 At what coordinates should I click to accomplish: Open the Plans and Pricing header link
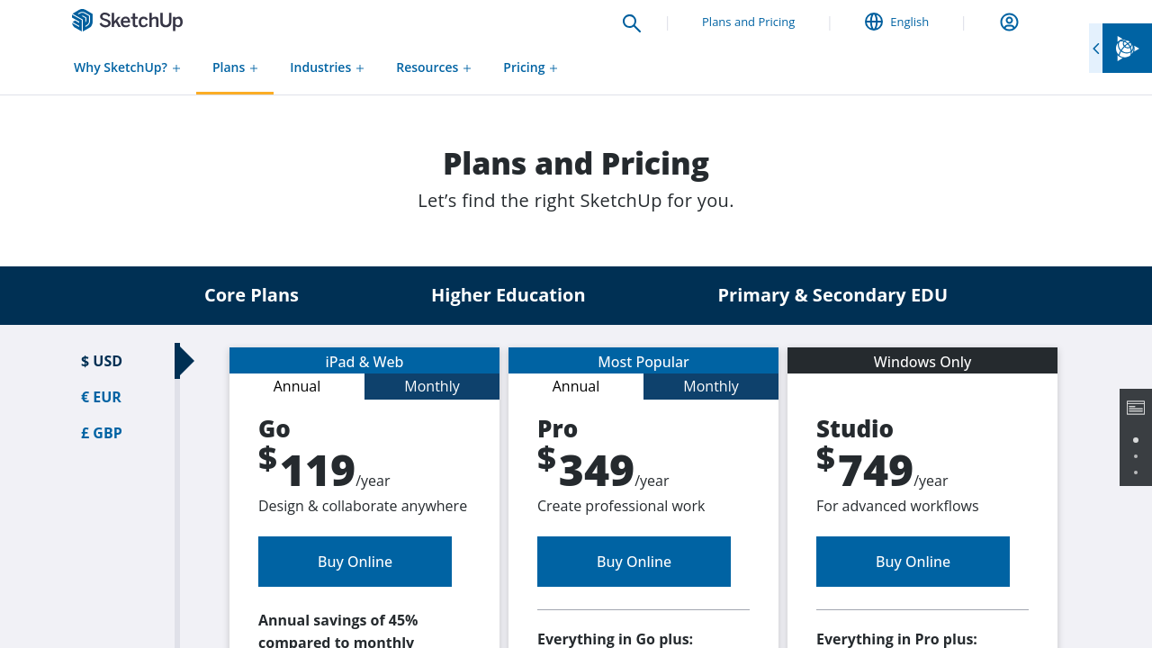[x=748, y=22]
